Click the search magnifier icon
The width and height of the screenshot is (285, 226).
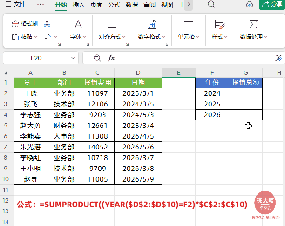coord(211,4)
